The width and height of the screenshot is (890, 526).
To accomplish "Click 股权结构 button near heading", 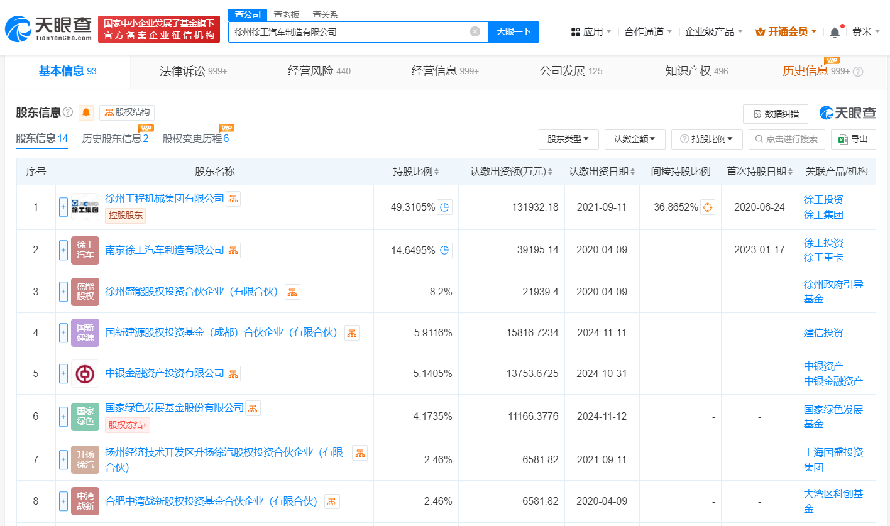I will [127, 112].
